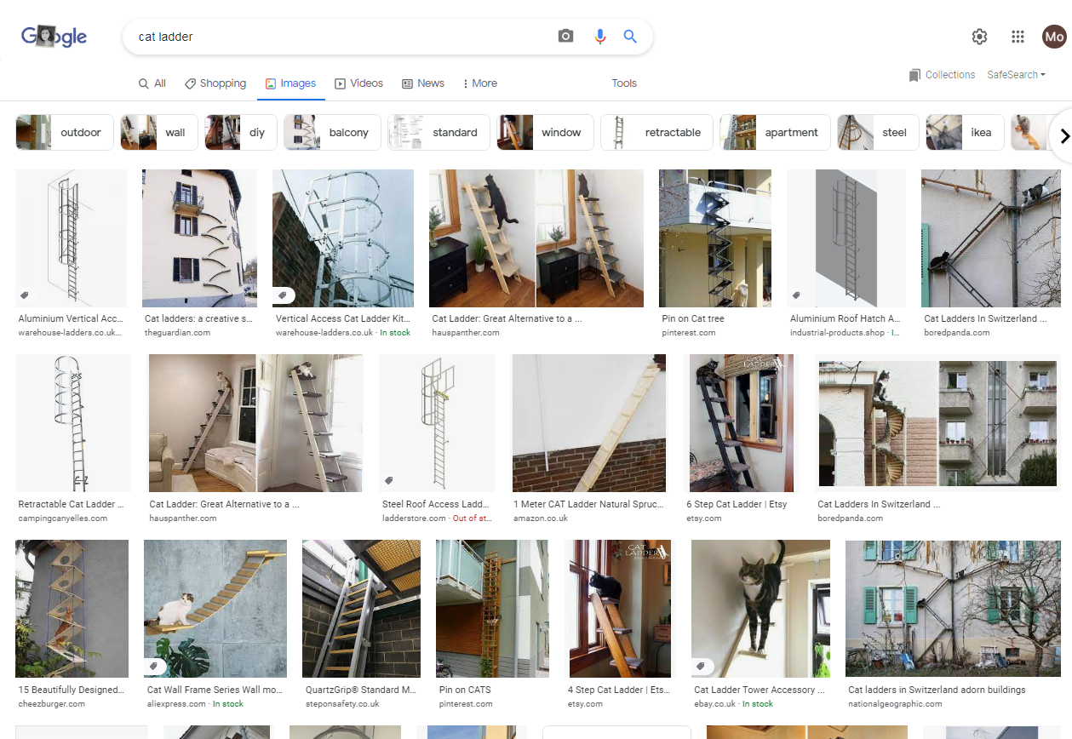Open Collections bookmark icon
The image size is (1072, 739).
914,75
